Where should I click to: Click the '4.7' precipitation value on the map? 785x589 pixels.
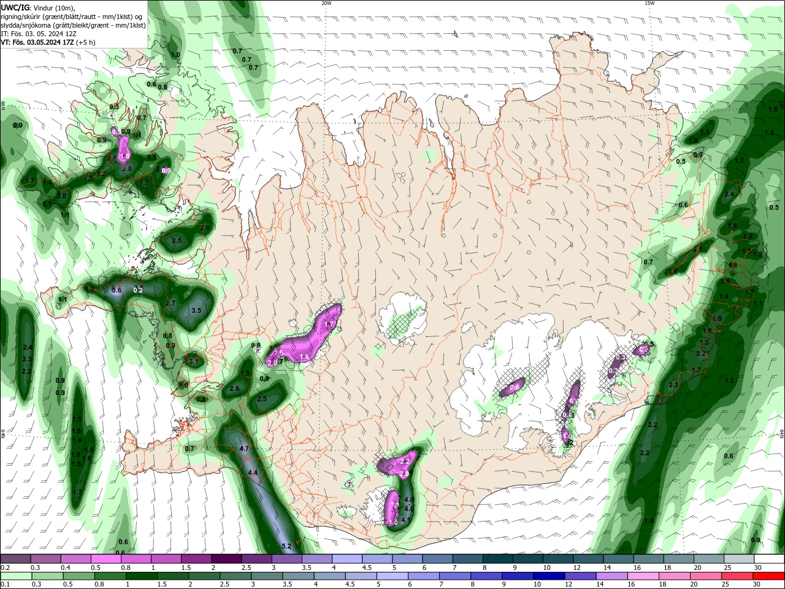tap(244, 448)
